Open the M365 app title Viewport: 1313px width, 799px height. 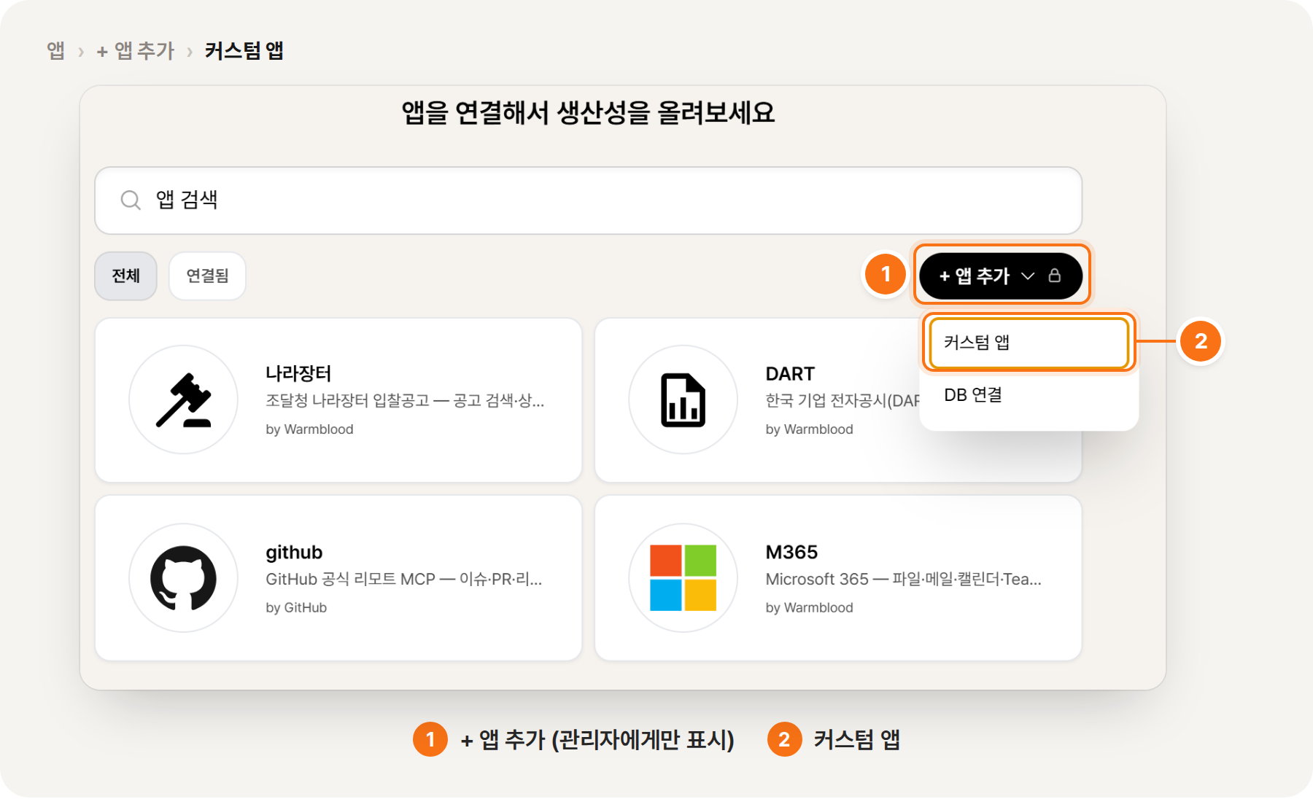pyautogui.click(x=791, y=552)
